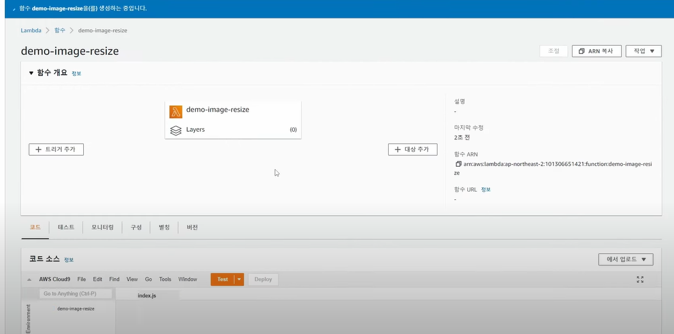Image resolution: width=674 pixels, height=334 pixels.
Task: Click demo-image-resize name in function card
Action: coord(218,110)
